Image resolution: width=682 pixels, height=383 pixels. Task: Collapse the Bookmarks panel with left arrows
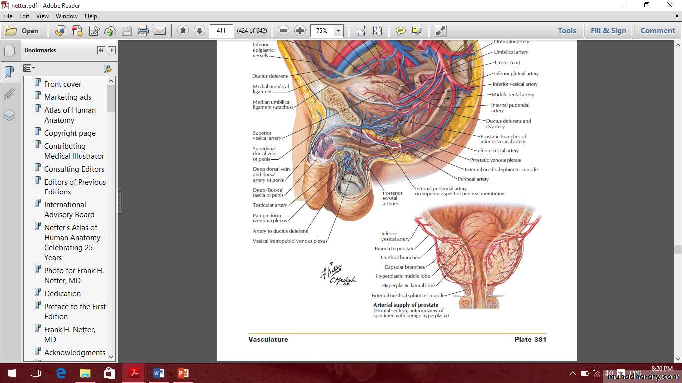[101, 50]
